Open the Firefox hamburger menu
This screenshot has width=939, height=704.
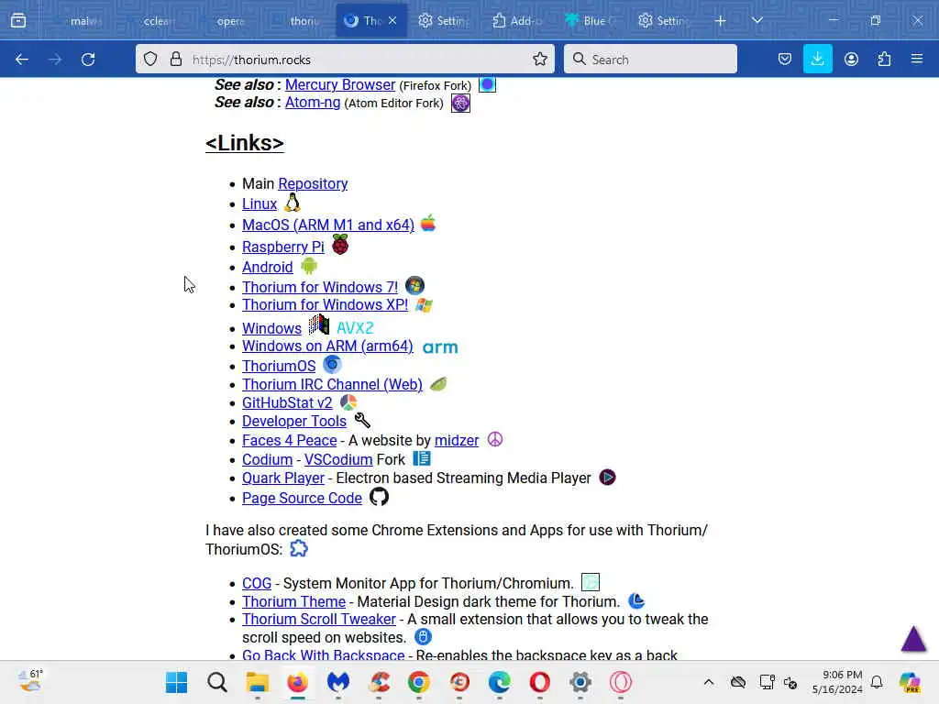point(916,60)
